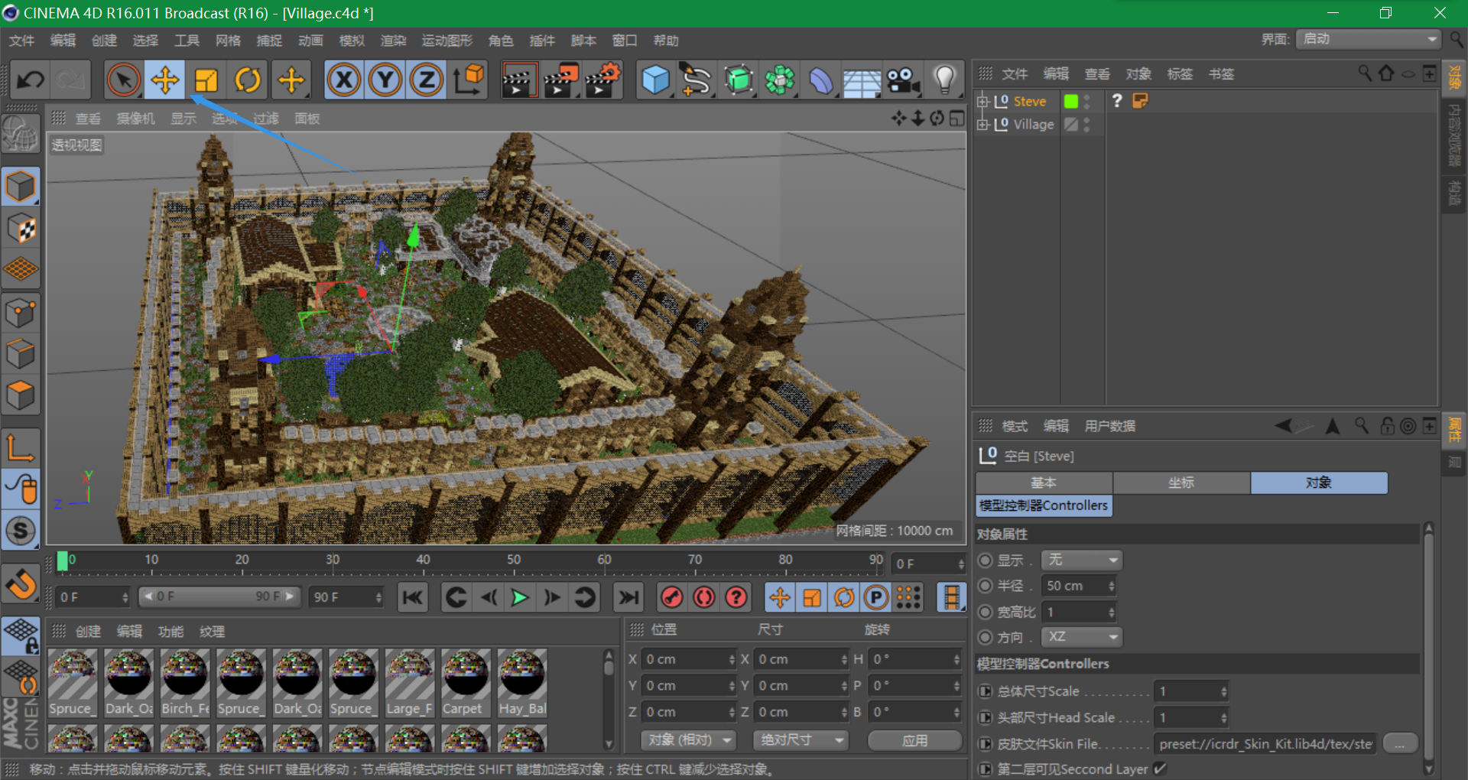Screen dimensions: 1468x780
Task: Edit the 总体尺寸Scale value field
Action: (1190, 691)
